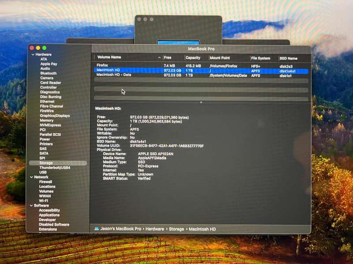This screenshot has height=264, width=353.
Task: Click the Volume UUID value text
Action: (167, 146)
